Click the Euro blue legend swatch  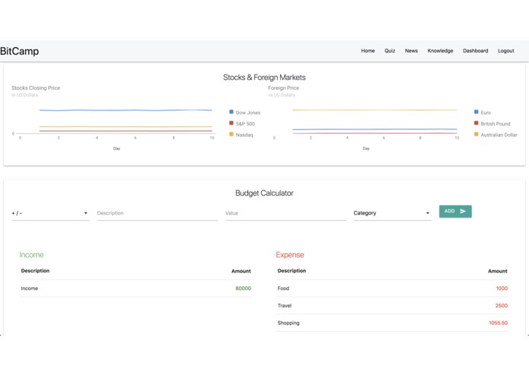point(476,112)
